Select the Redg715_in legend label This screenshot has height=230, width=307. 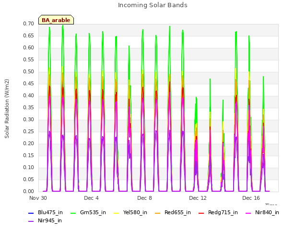tap(223, 213)
